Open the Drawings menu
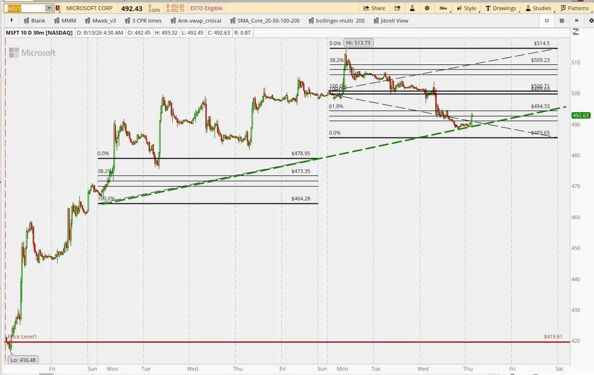 tap(501, 8)
